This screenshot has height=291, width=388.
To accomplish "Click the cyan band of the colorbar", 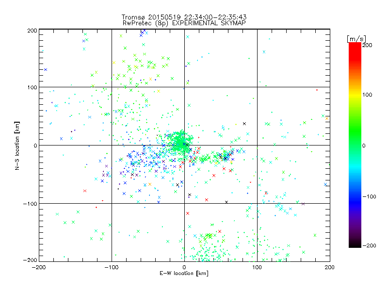I will 355,168.
